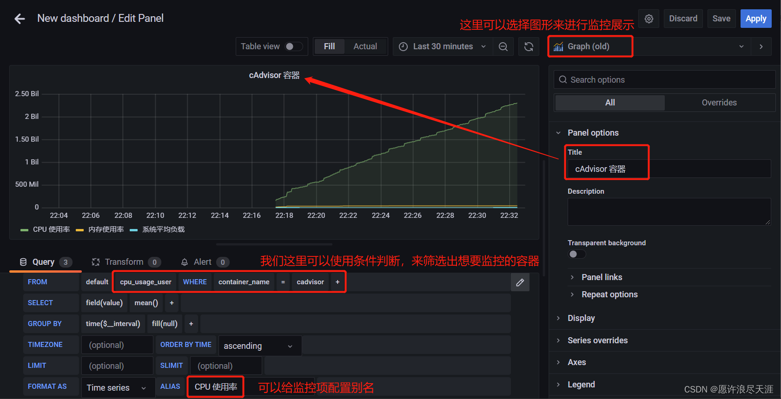Click the SLIMIT optional input
The image size is (781, 399).
[226, 366]
